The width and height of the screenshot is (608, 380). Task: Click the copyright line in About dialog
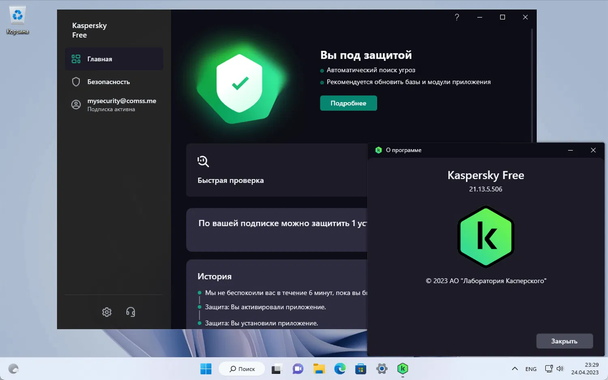pyautogui.click(x=486, y=281)
